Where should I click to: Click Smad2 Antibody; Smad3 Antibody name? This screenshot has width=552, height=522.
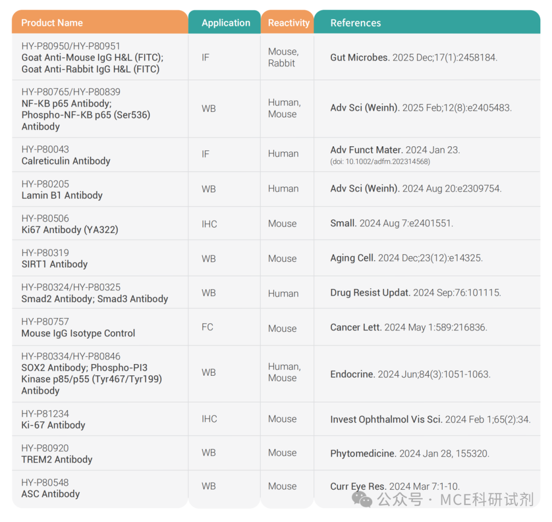95,299
